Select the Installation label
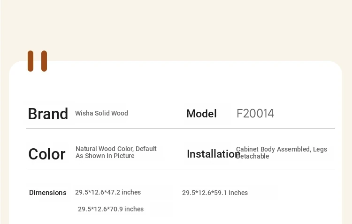 click(214, 154)
